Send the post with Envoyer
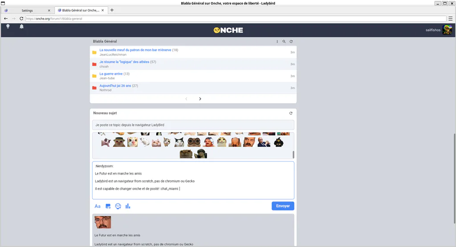The height and width of the screenshot is (247, 456). (283, 206)
